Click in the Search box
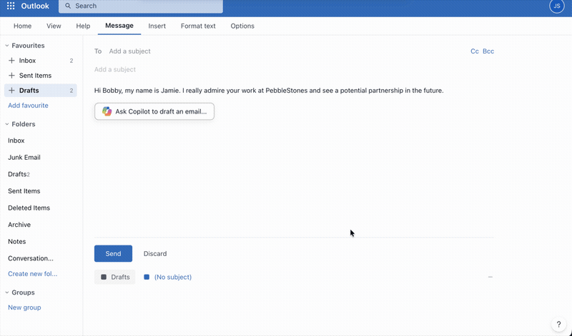572x336 pixels. pos(141,6)
